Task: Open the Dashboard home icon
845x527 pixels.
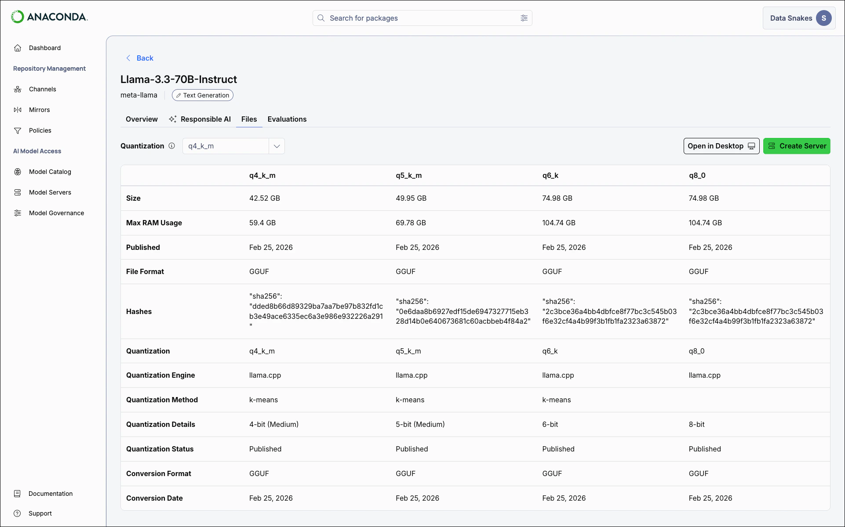Action: coord(18,48)
